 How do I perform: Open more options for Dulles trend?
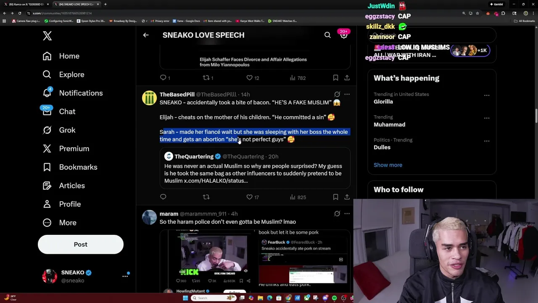pyautogui.click(x=487, y=141)
